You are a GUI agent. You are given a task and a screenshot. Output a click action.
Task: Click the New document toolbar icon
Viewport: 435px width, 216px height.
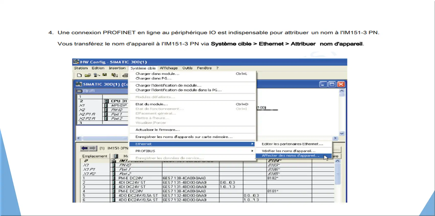(79, 75)
